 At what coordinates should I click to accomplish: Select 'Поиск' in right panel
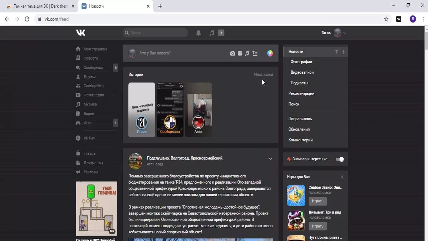[x=294, y=104]
